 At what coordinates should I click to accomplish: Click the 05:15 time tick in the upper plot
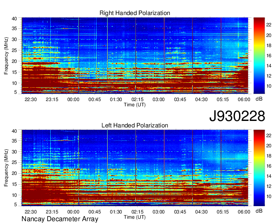tap(222, 99)
